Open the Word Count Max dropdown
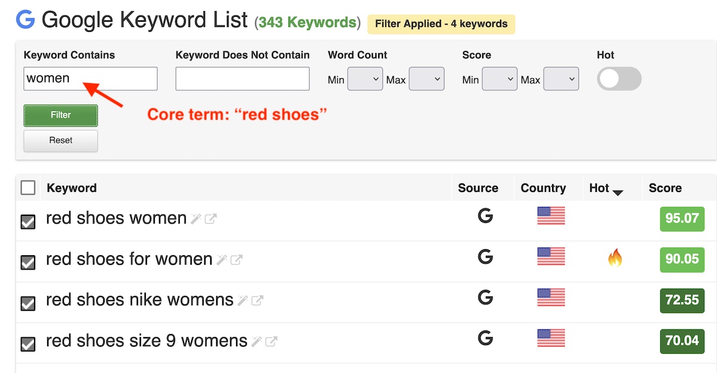 click(x=427, y=79)
